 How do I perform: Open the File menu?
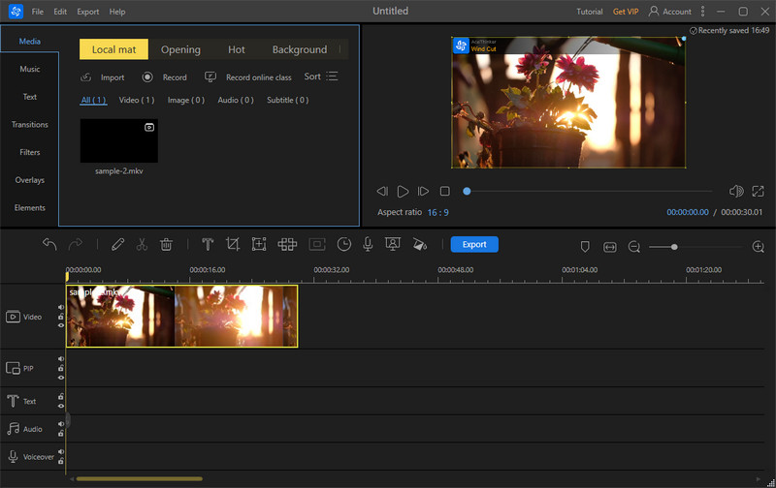38,12
